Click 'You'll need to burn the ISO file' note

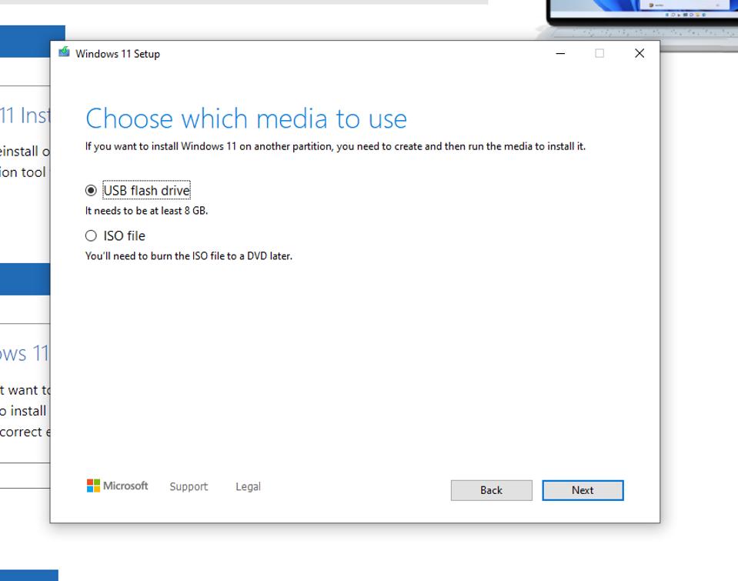tap(189, 256)
